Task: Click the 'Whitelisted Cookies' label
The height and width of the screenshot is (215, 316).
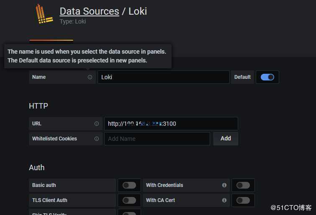Action: [54, 139]
